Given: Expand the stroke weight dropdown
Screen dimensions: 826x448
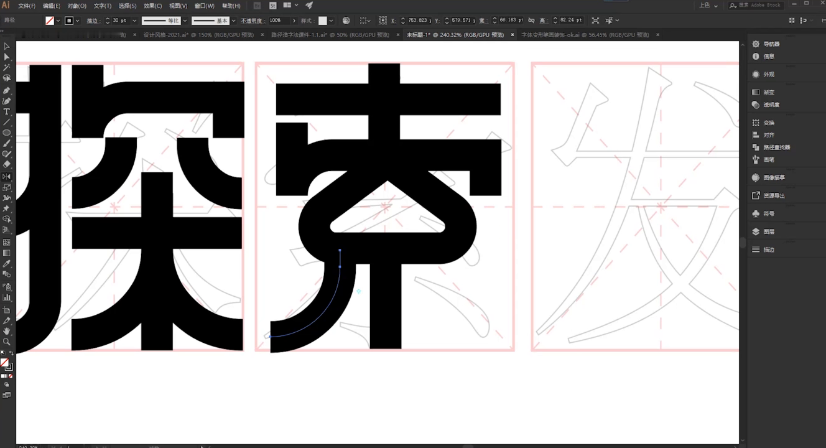Looking at the screenshot, I should [x=134, y=21].
